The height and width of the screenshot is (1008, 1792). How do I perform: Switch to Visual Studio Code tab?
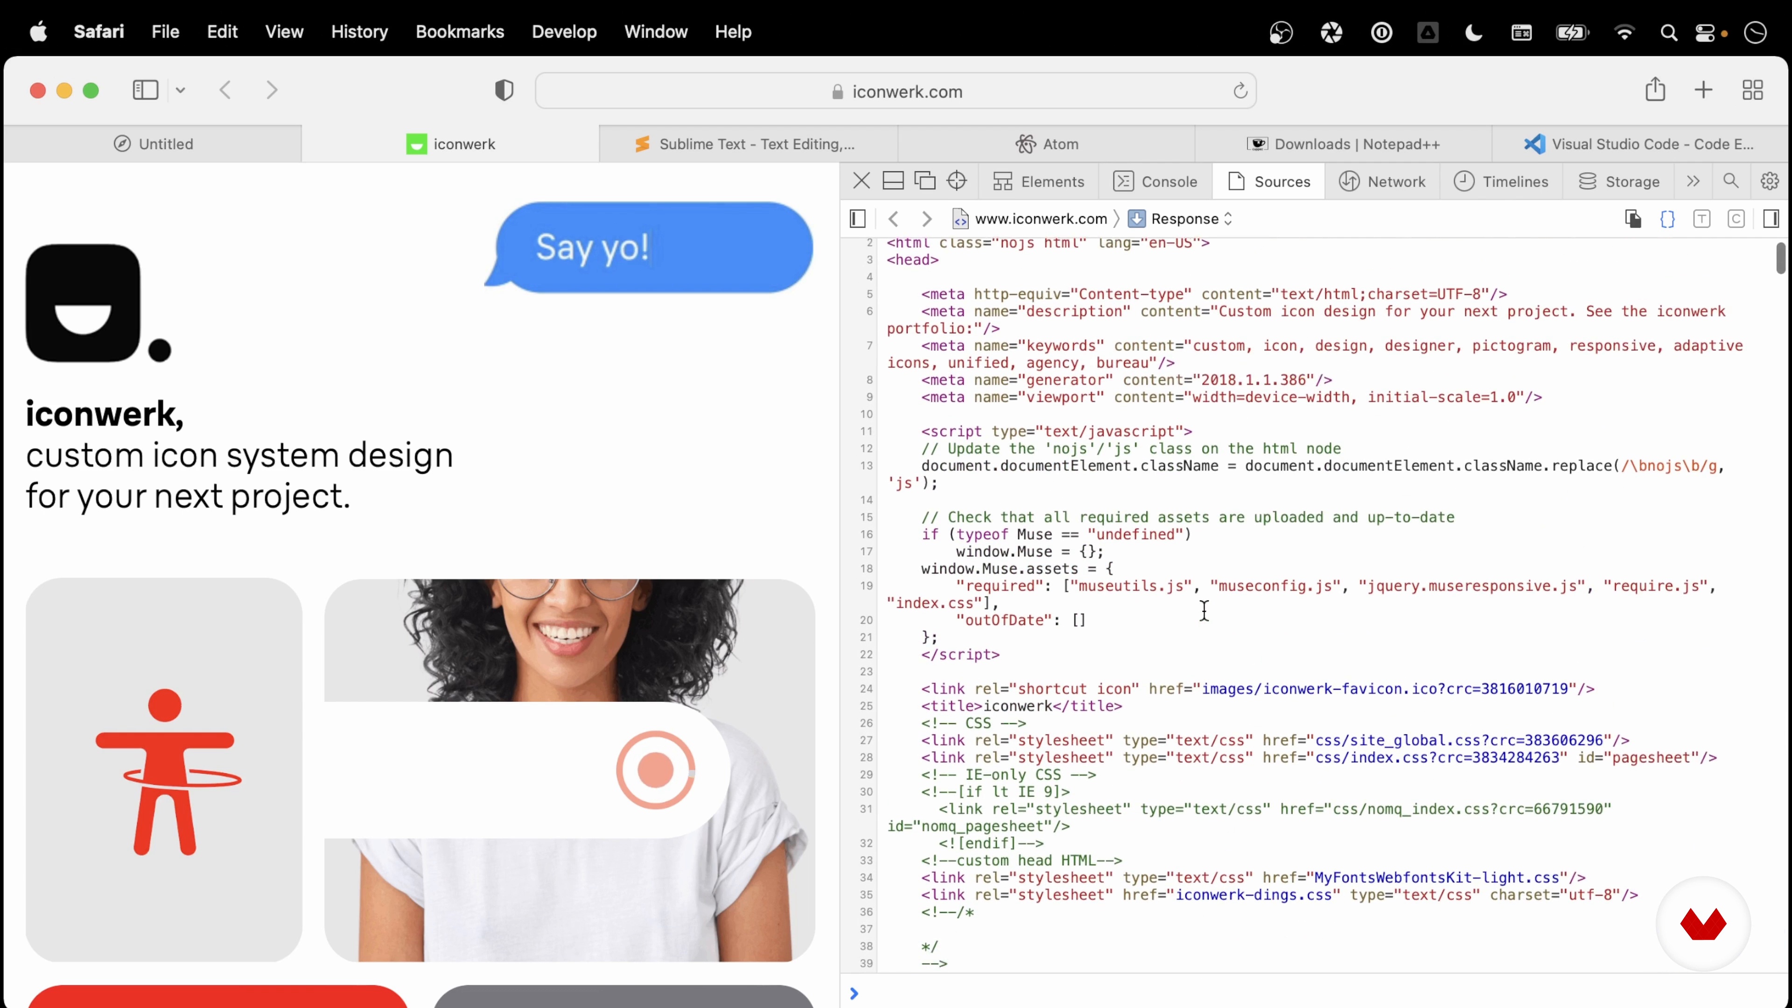1640,144
